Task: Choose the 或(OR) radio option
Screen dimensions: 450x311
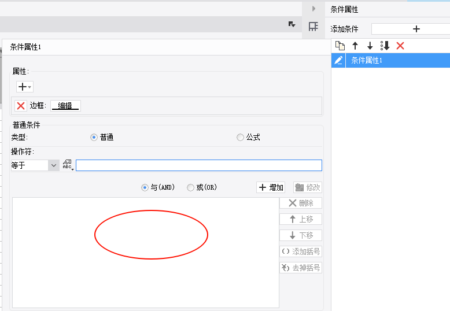Action: (190, 188)
